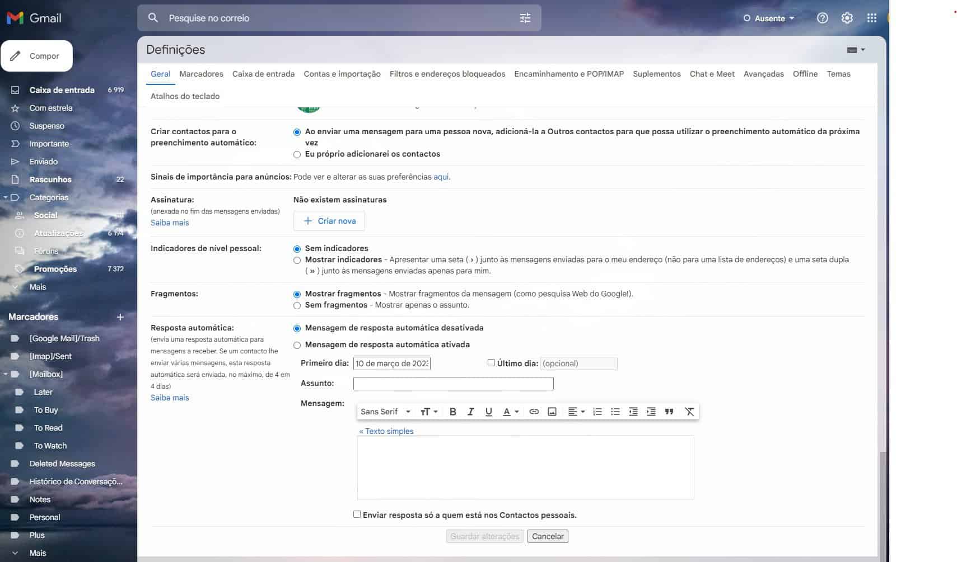Open the Filtros e endereços bloqueados tab

pos(447,74)
